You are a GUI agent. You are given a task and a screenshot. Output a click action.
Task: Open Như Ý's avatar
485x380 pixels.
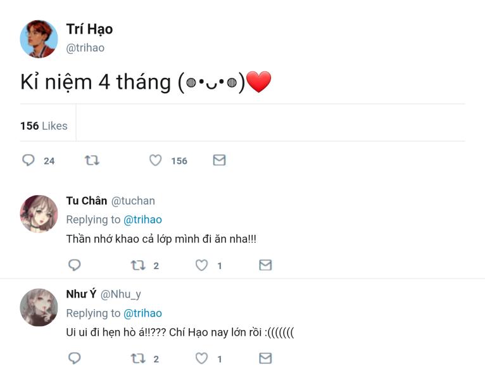coord(39,307)
